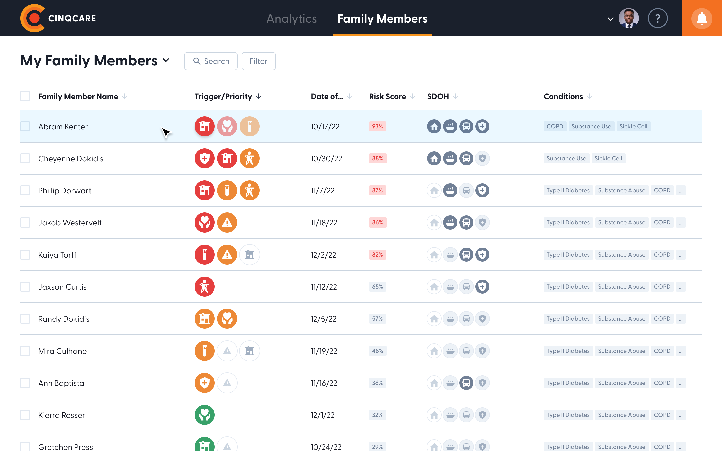Click the notification bell icon

point(701,18)
